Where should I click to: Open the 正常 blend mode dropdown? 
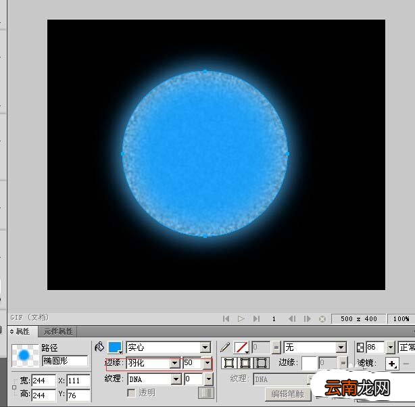pyautogui.click(x=406, y=347)
